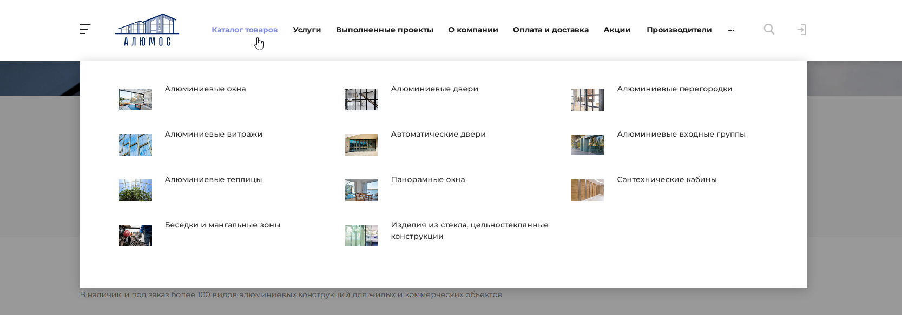Open Производители in the top menu
Image resolution: width=902 pixels, height=315 pixels.
coord(679,30)
